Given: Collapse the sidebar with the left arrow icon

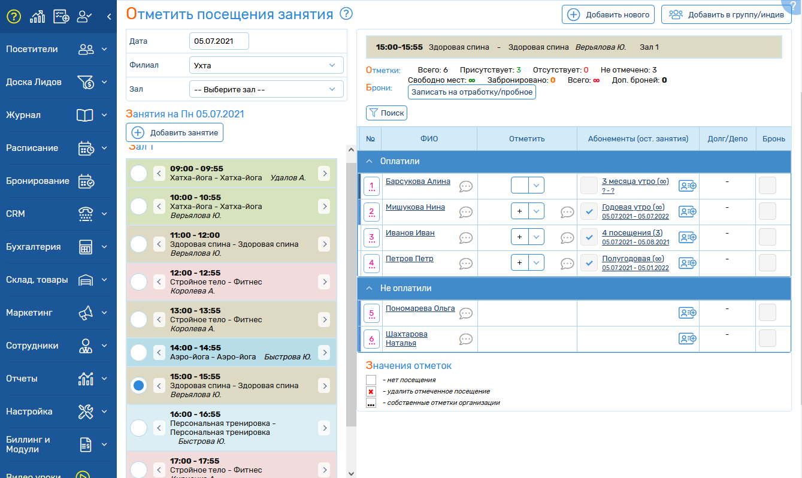Looking at the screenshot, I should 109,17.
